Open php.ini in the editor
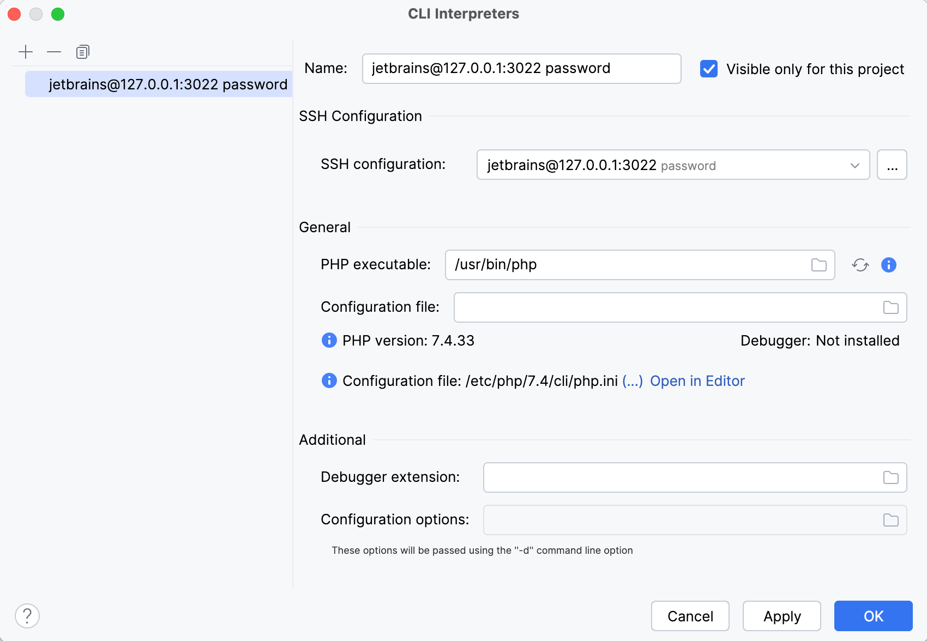This screenshot has height=641, width=927. [x=697, y=381]
